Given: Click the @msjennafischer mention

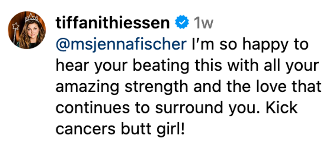Looking at the screenshot, I should pyautogui.click(x=121, y=44).
